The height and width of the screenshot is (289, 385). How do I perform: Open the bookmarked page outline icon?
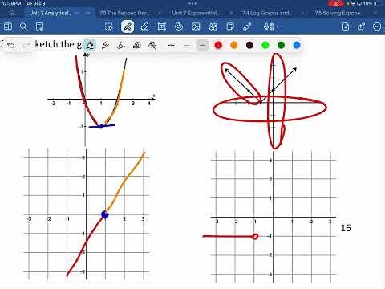click(39, 26)
